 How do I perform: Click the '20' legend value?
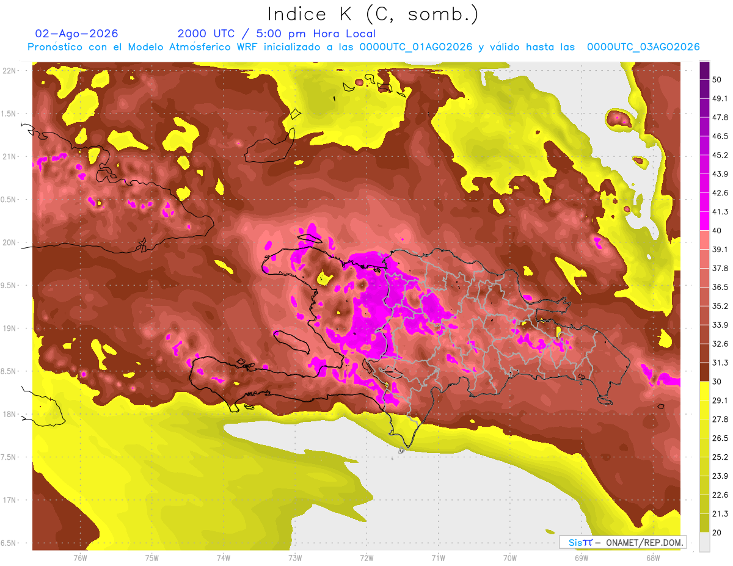(718, 532)
